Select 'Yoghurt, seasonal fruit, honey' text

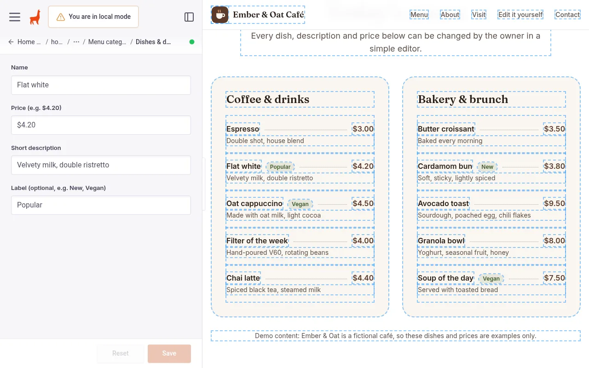[463, 253]
